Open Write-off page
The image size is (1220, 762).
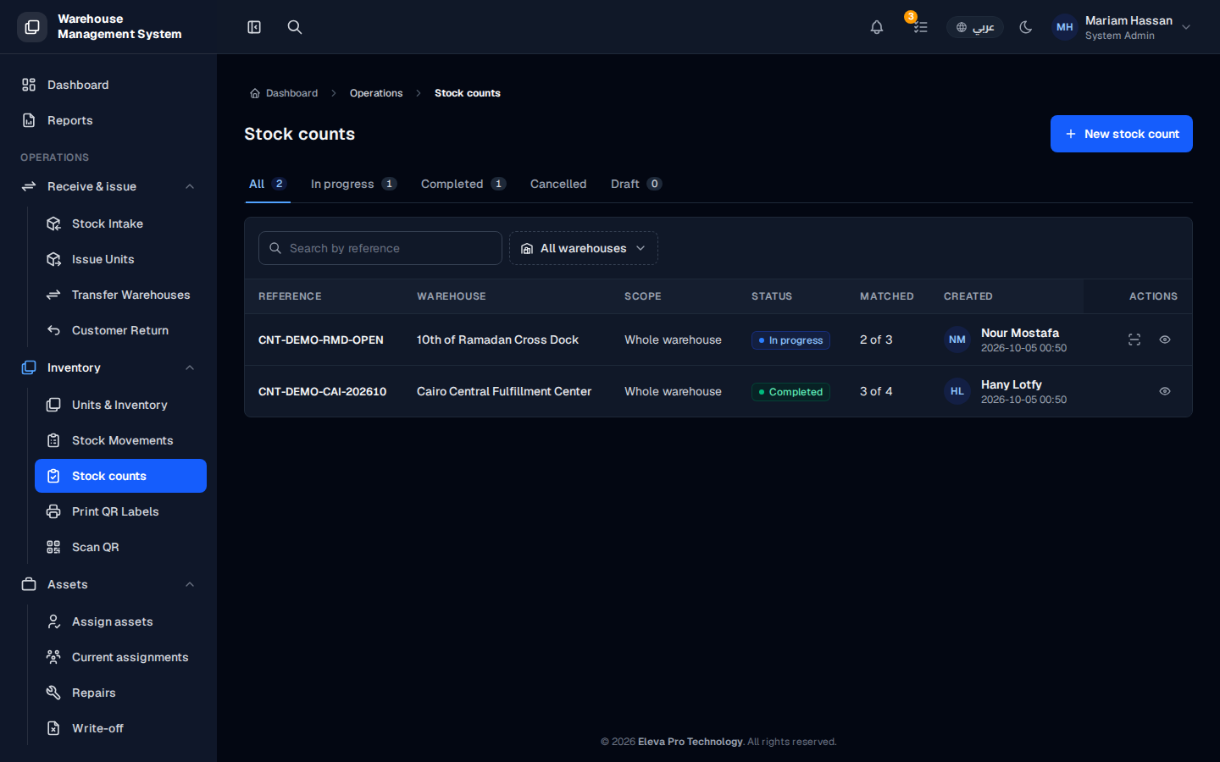point(120,728)
